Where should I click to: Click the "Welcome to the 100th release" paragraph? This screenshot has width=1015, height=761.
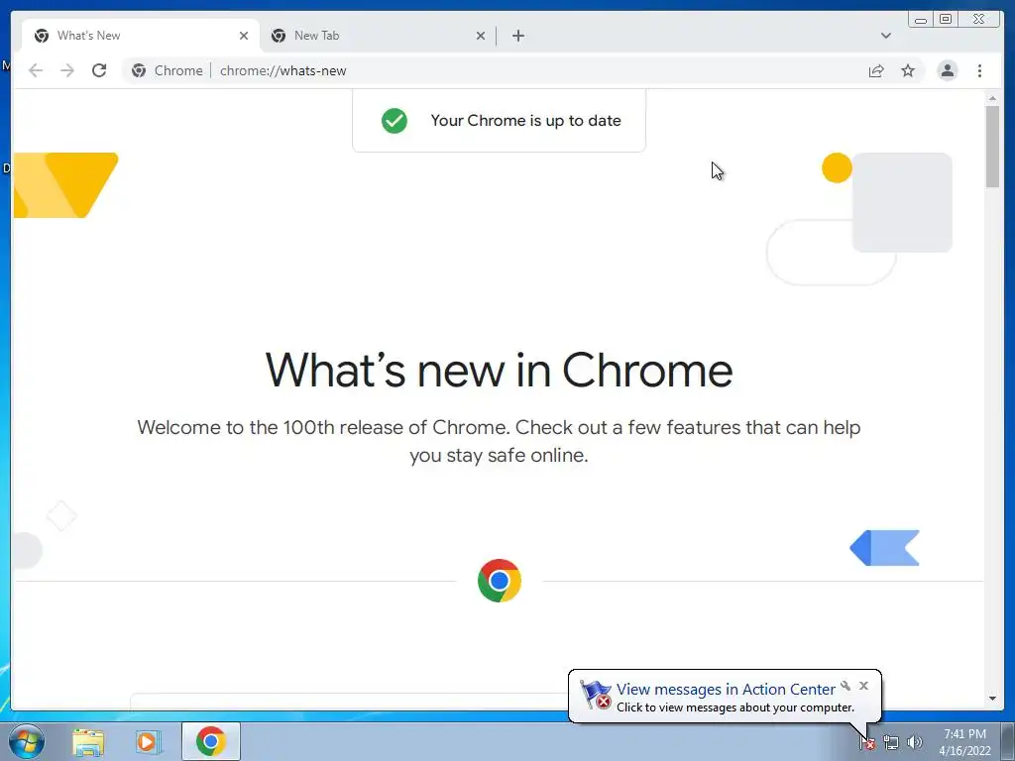pyautogui.click(x=500, y=441)
